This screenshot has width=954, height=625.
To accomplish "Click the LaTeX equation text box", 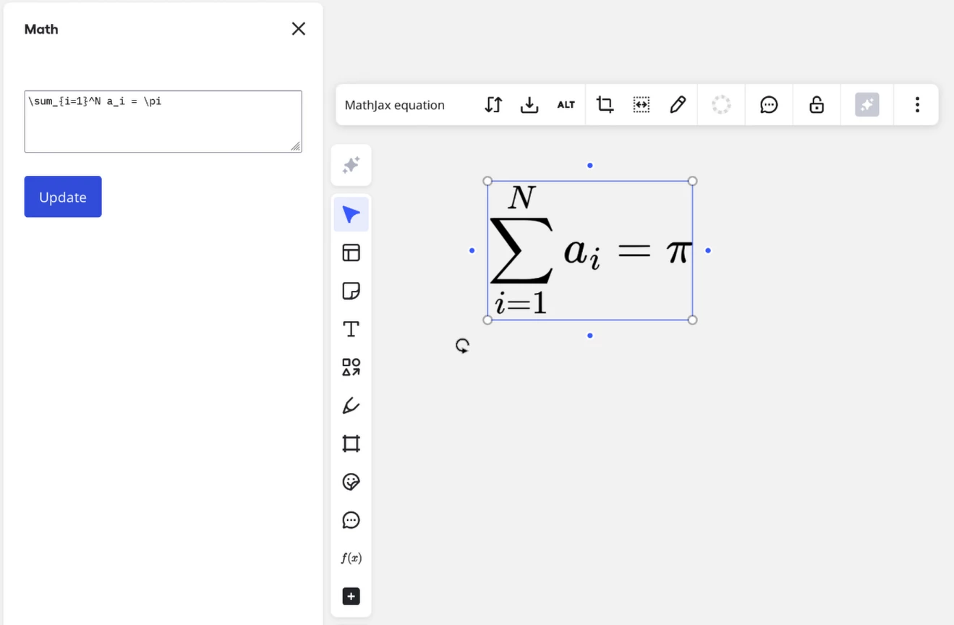I will tap(163, 122).
